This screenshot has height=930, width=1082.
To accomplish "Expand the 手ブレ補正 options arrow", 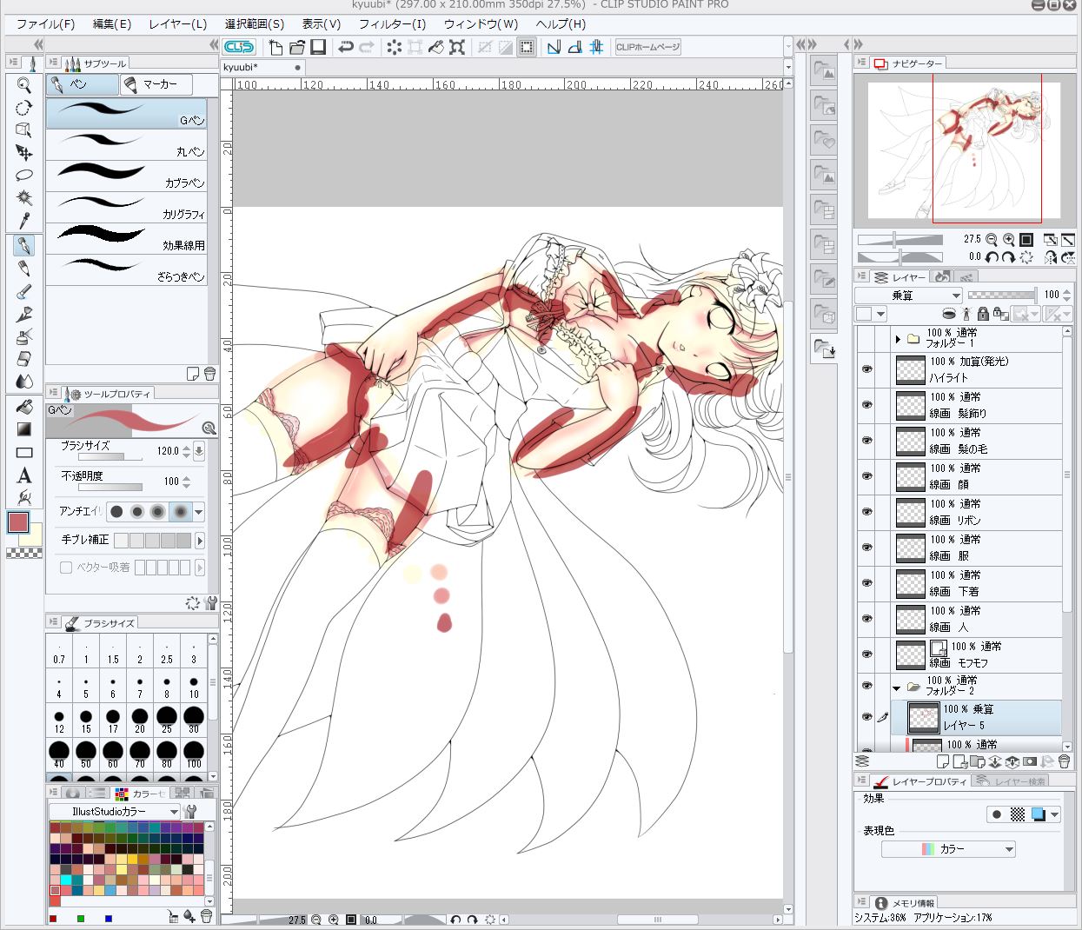I will (x=200, y=541).
